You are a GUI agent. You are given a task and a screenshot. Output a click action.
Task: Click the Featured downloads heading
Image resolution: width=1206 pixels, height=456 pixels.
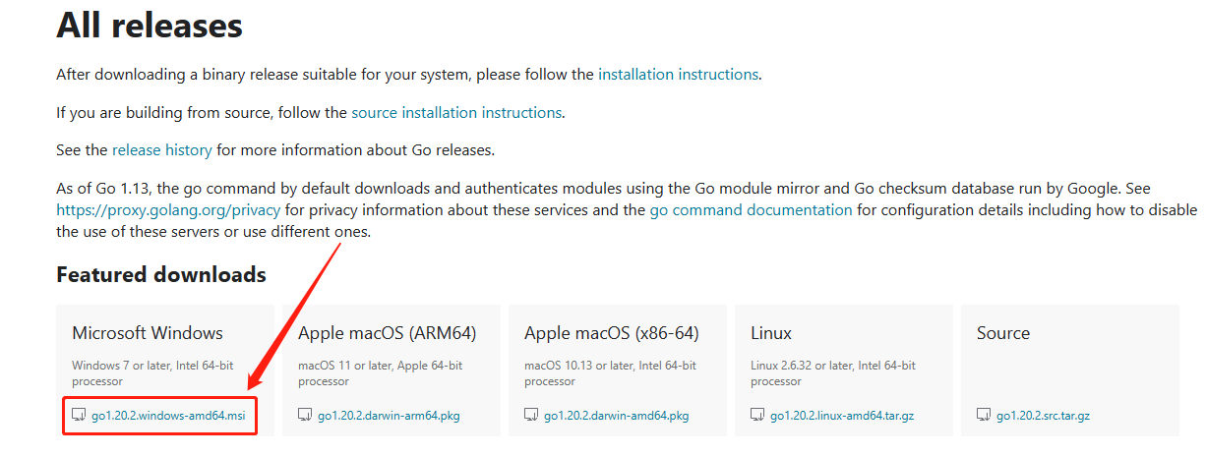[x=161, y=274]
